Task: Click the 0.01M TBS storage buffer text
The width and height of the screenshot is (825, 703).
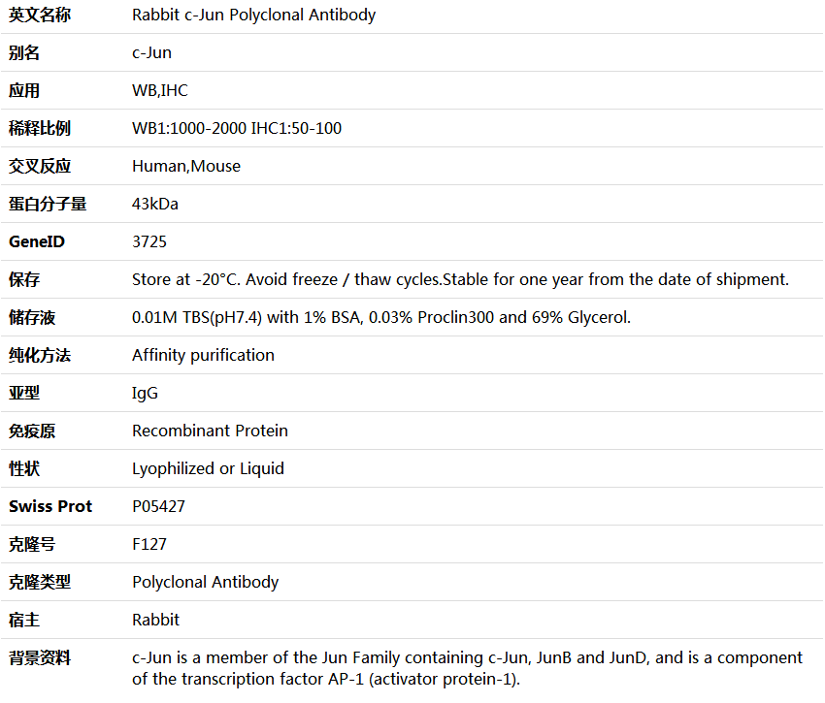Action: (380, 318)
